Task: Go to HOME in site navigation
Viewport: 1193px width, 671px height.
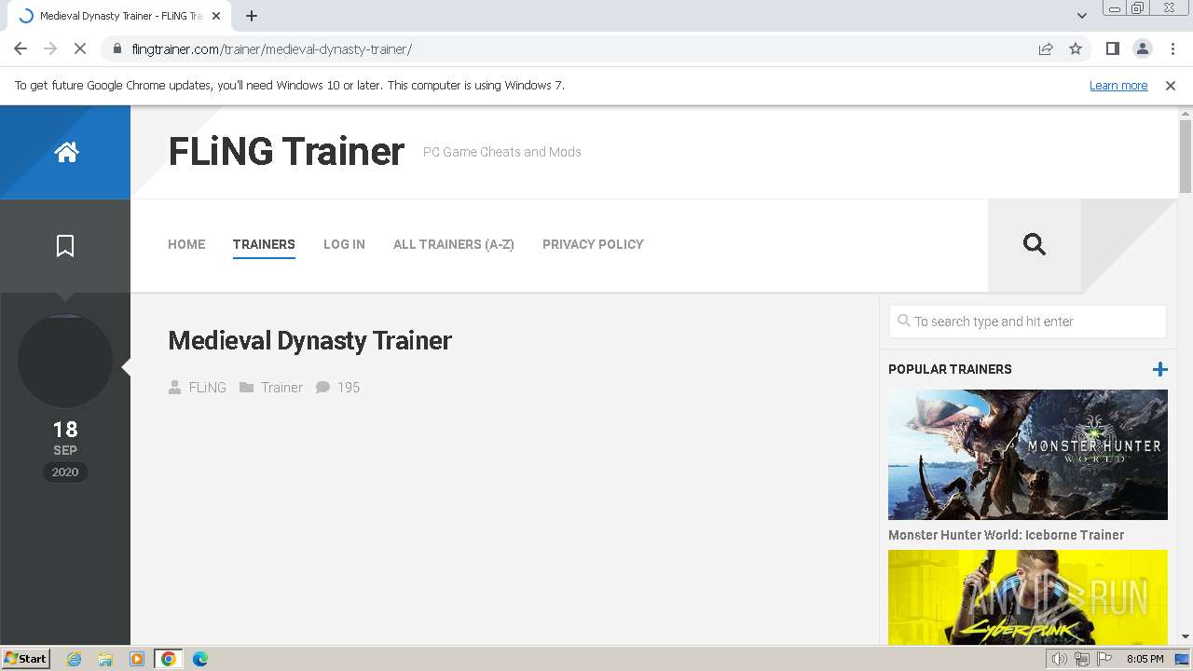Action: pos(186,244)
